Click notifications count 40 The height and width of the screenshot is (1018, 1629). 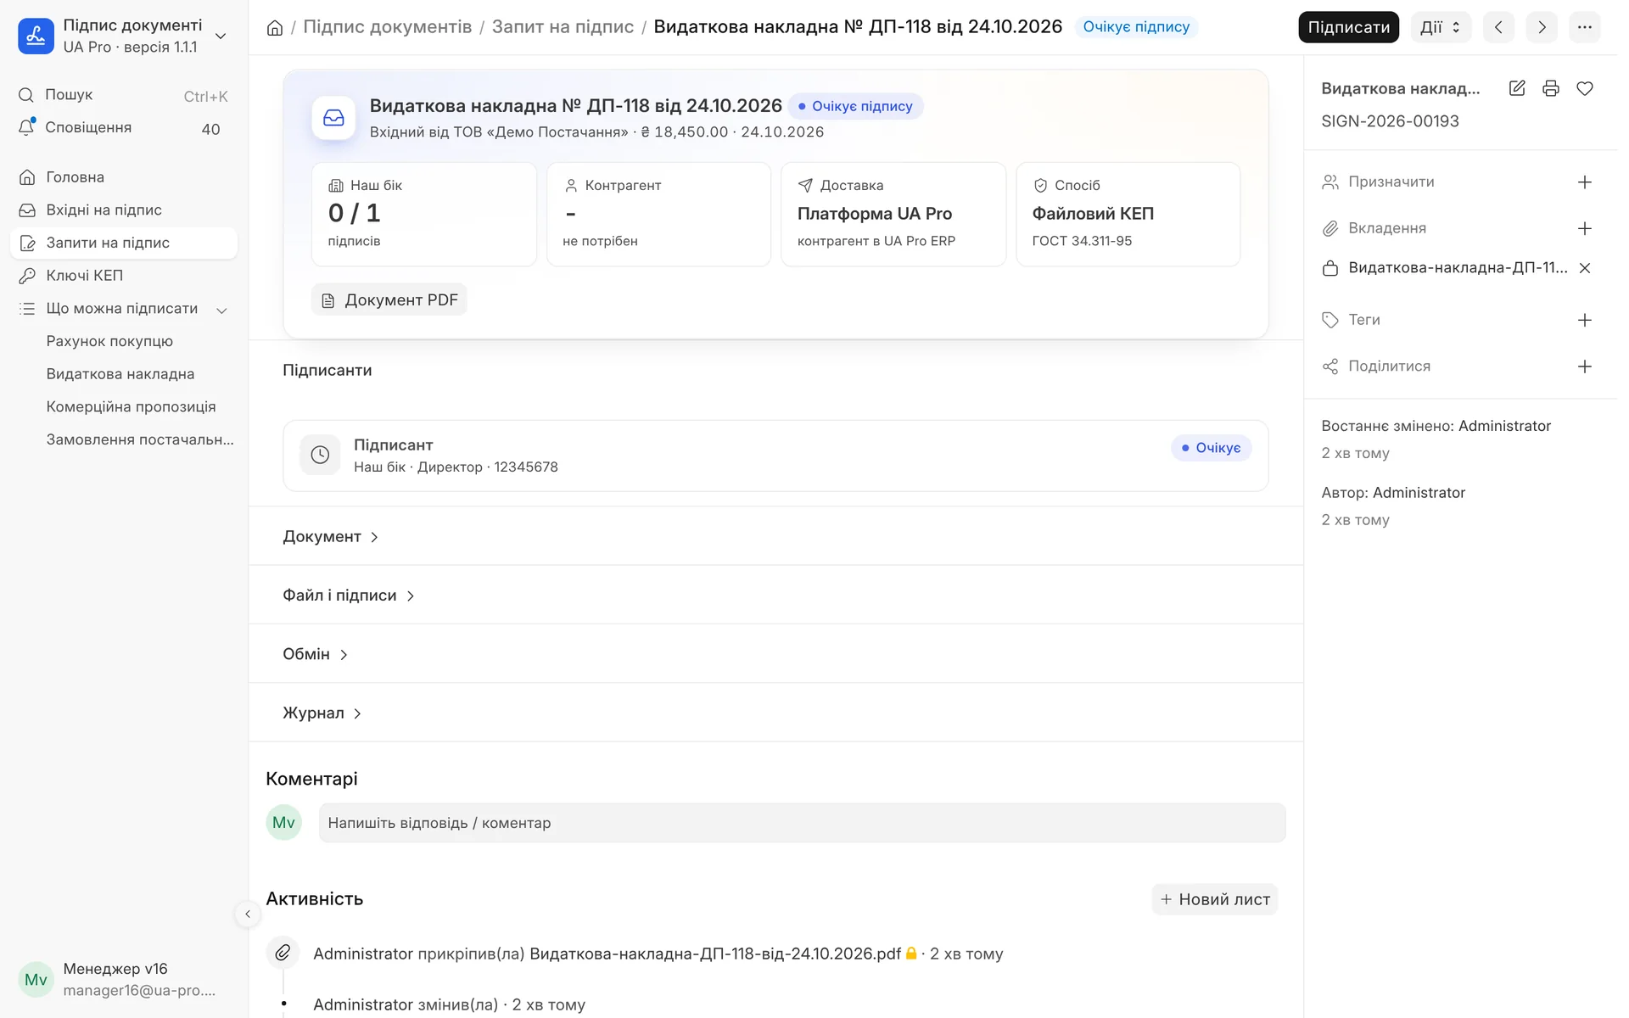pyautogui.click(x=210, y=129)
